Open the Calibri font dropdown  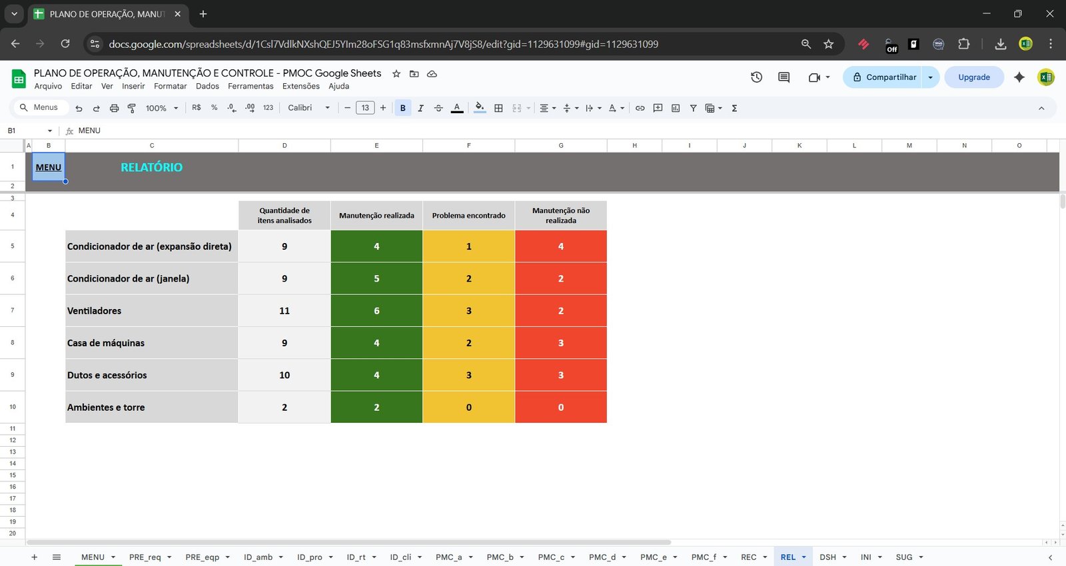click(308, 108)
